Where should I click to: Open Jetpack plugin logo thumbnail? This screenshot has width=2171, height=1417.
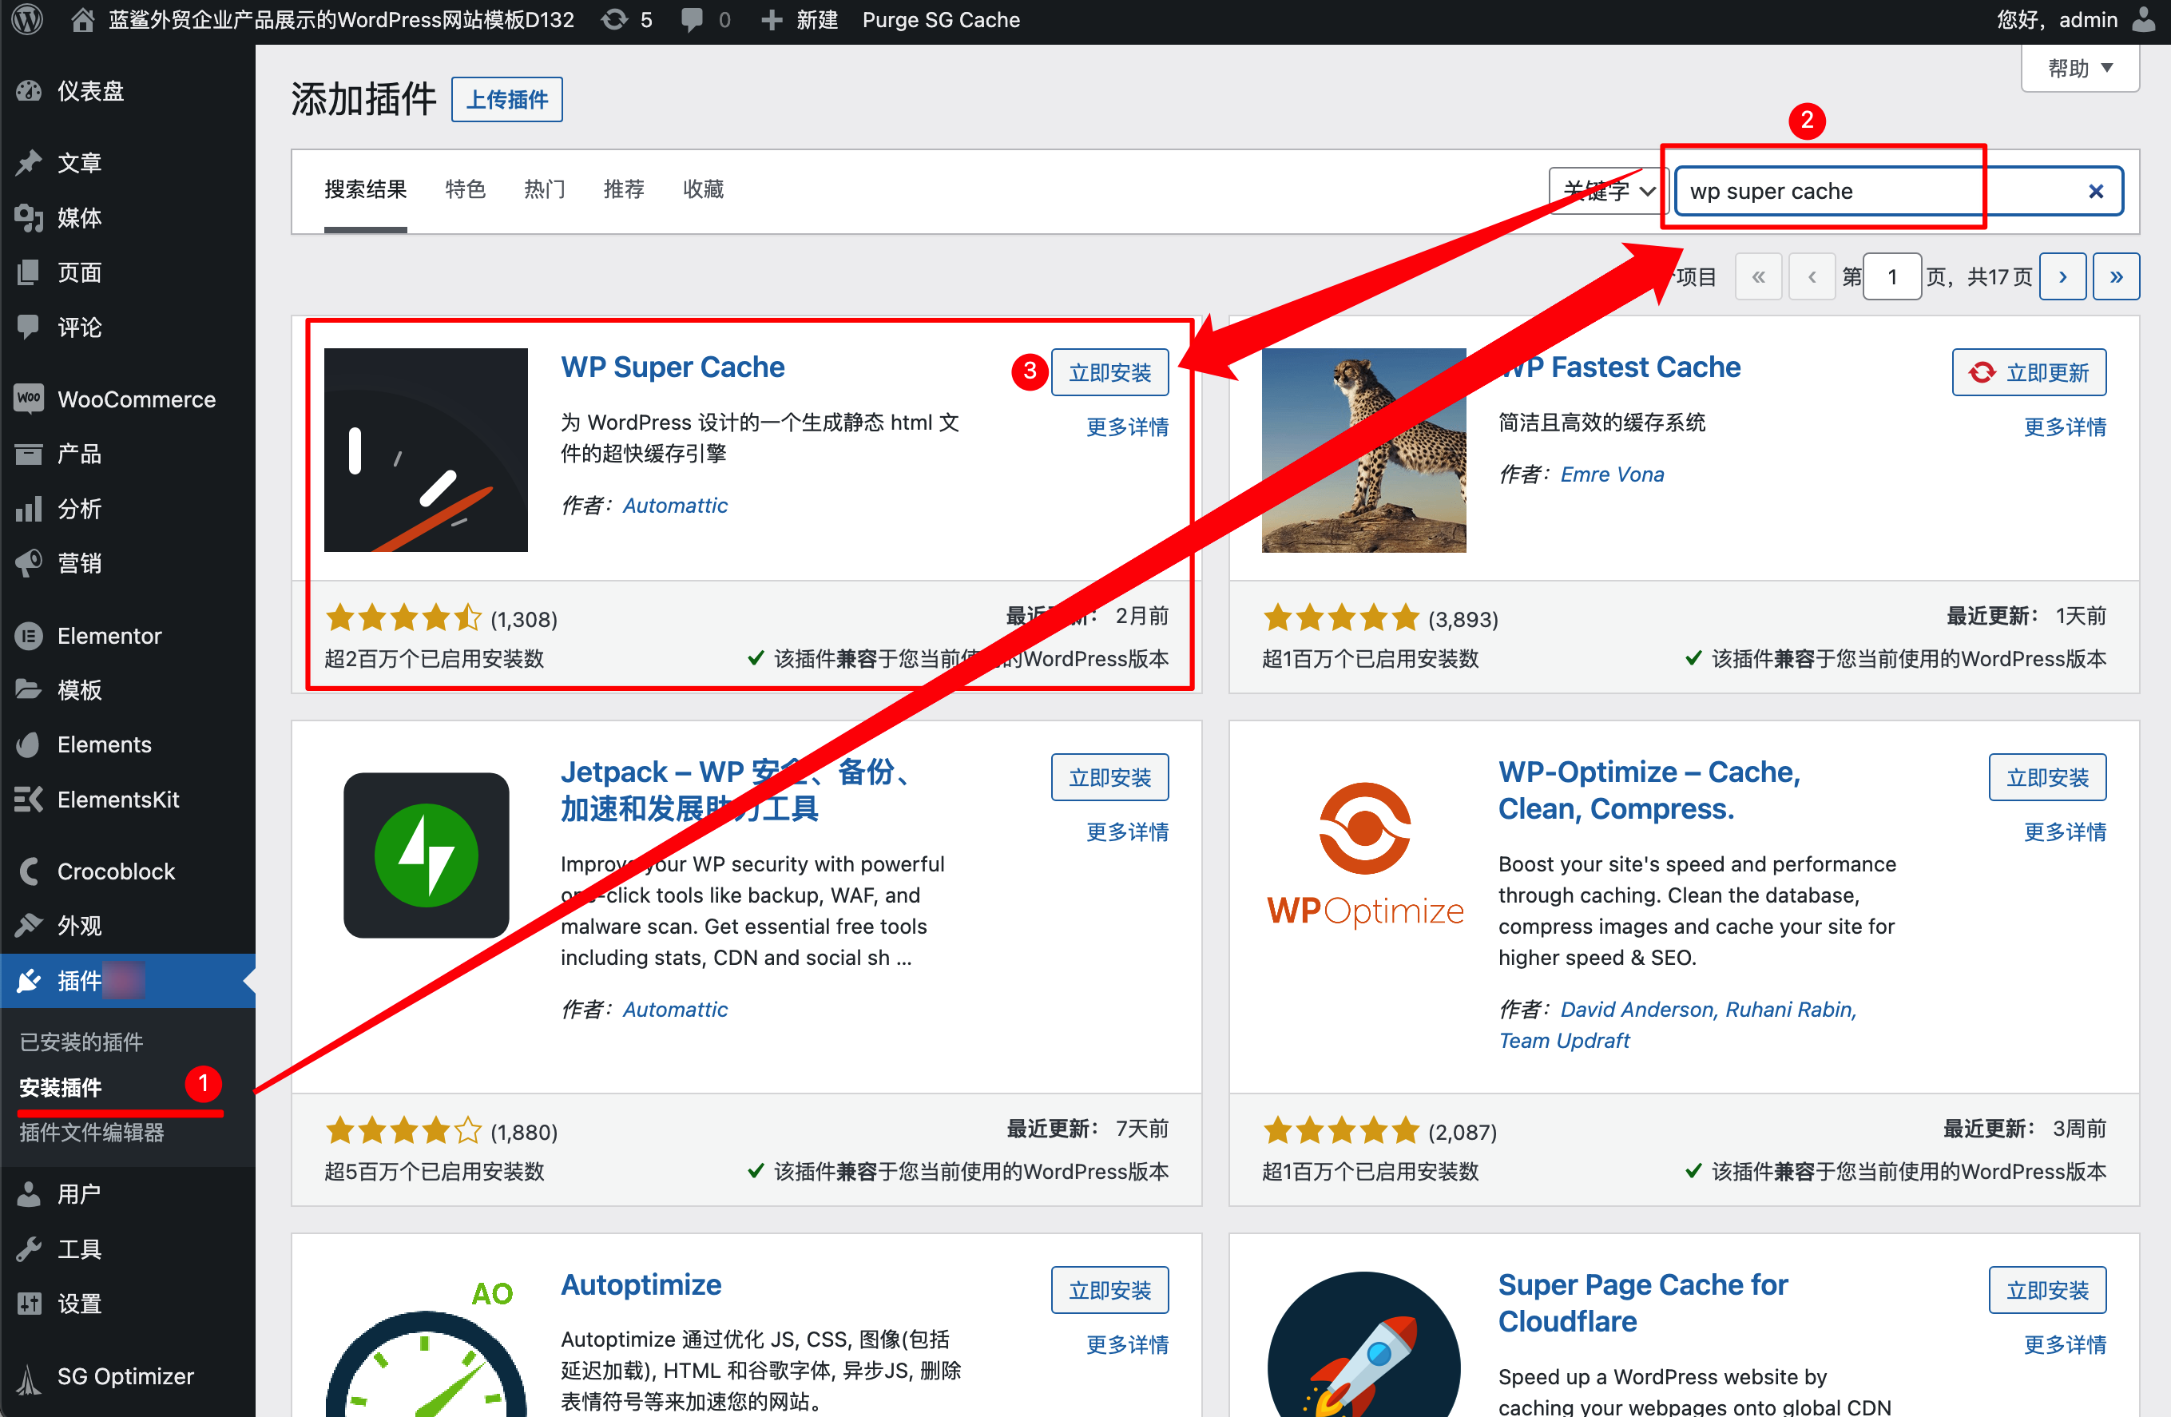coord(426,855)
